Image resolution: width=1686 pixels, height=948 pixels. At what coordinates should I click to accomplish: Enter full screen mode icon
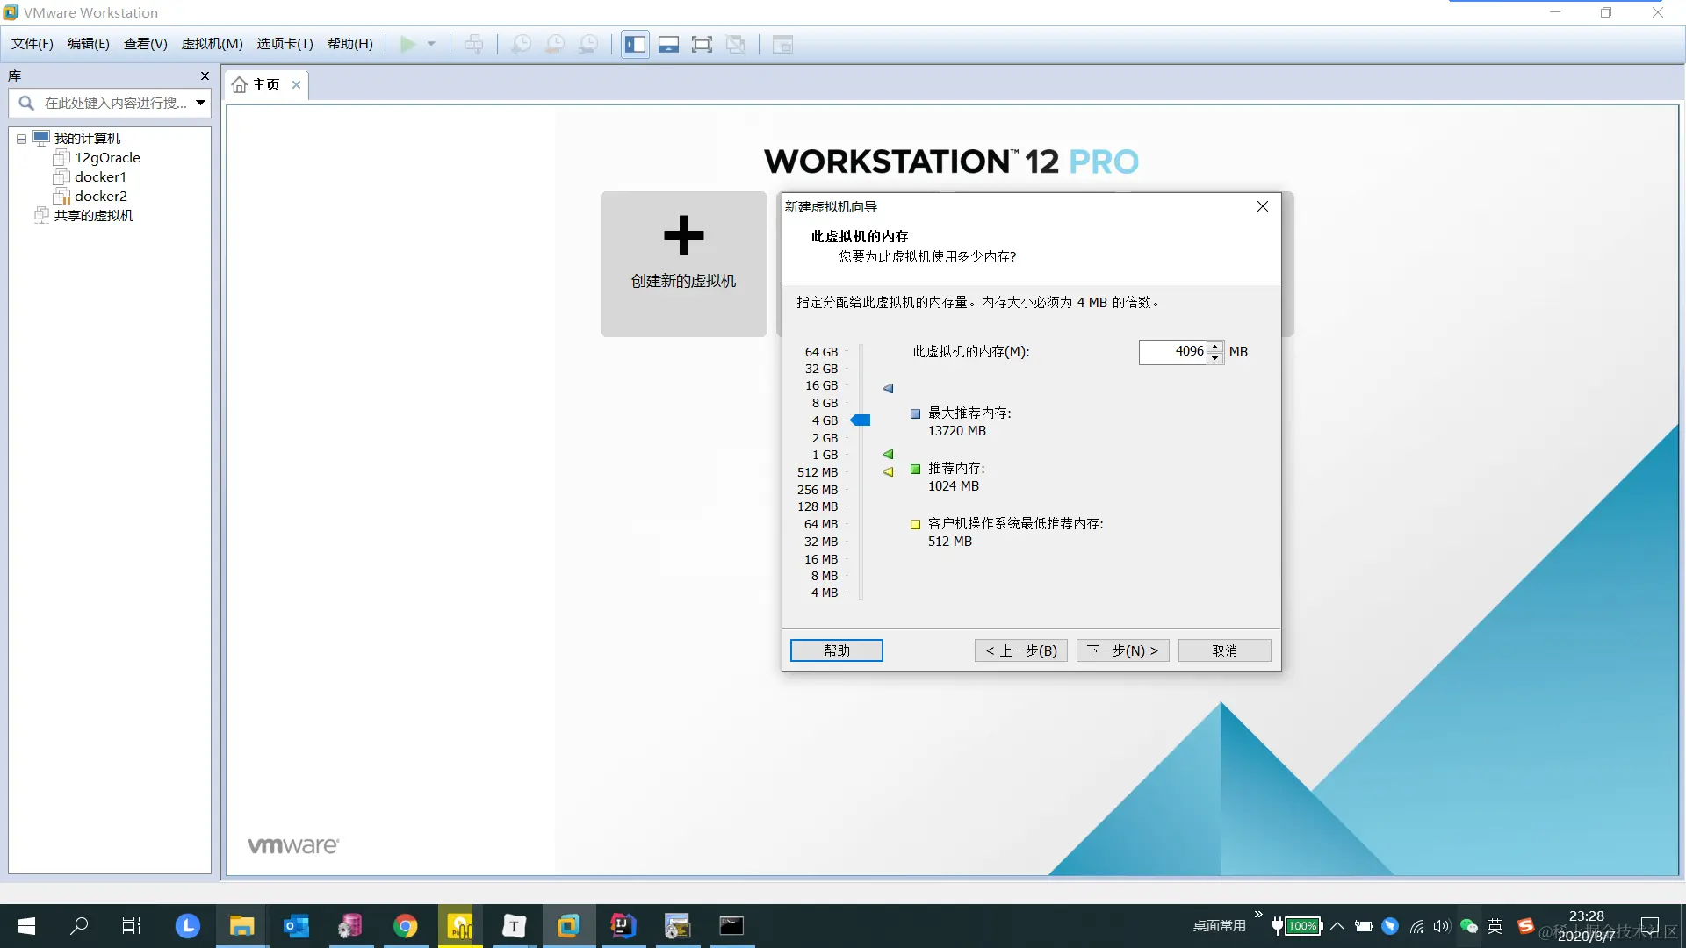pyautogui.click(x=702, y=44)
